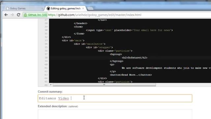
Task: Click the browser forward arrow
Action: tap(12, 15)
